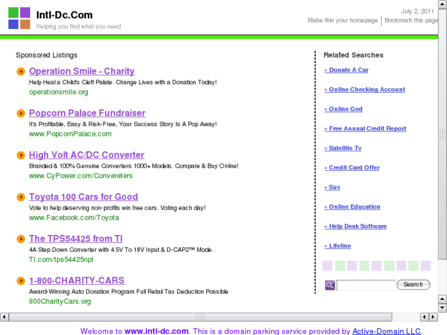Click orange arrow bullet beside 1-800-CHARITY-CARS
This screenshot has width=447, height=335.
pyautogui.click(x=21, y=281)
